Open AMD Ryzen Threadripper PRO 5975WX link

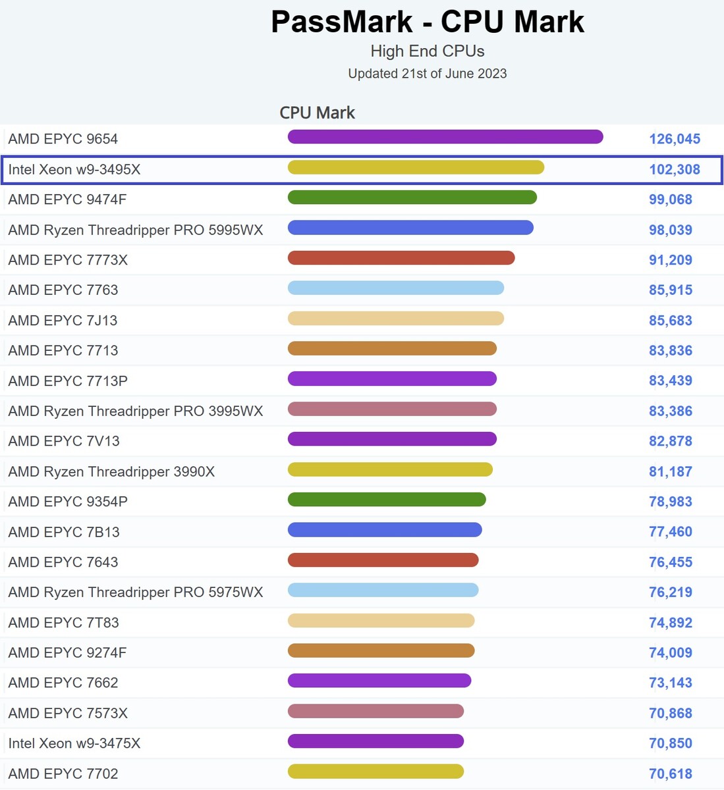coord(136,592)
